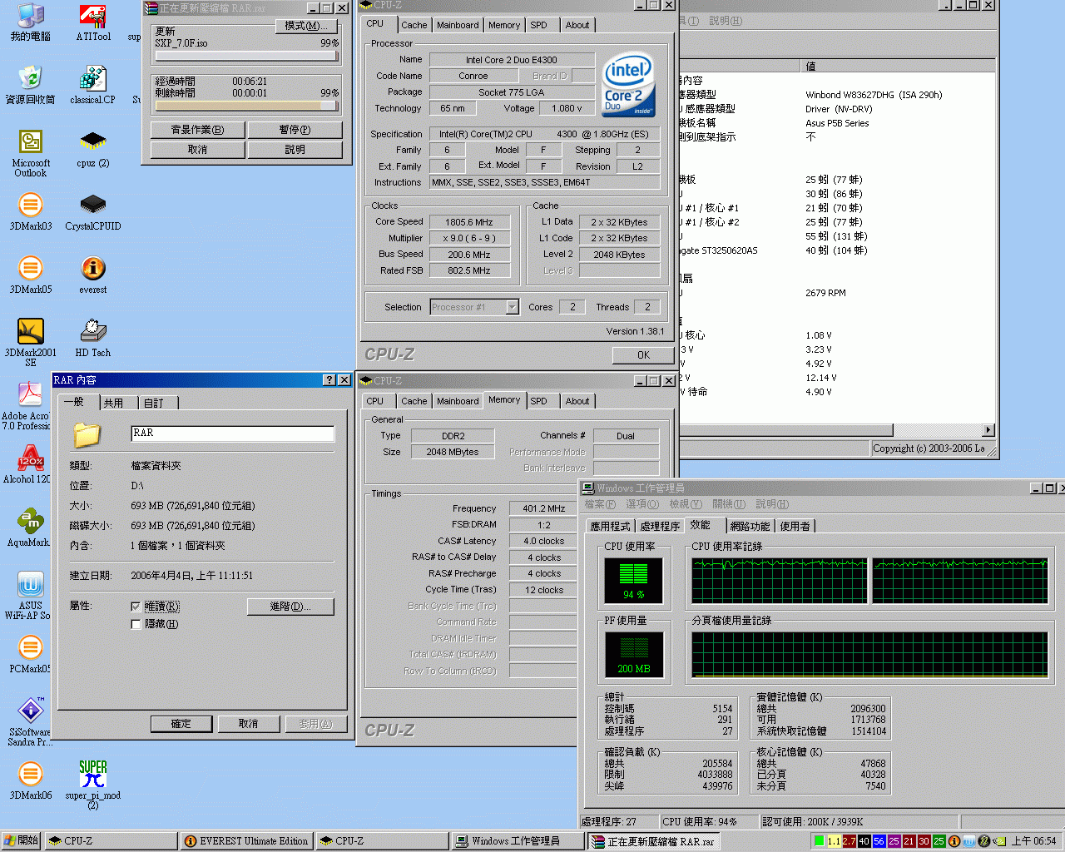Click the help question mark in RAR 內容 title bar
This screenshot has height=852, width=1065.
click(329, 379)
